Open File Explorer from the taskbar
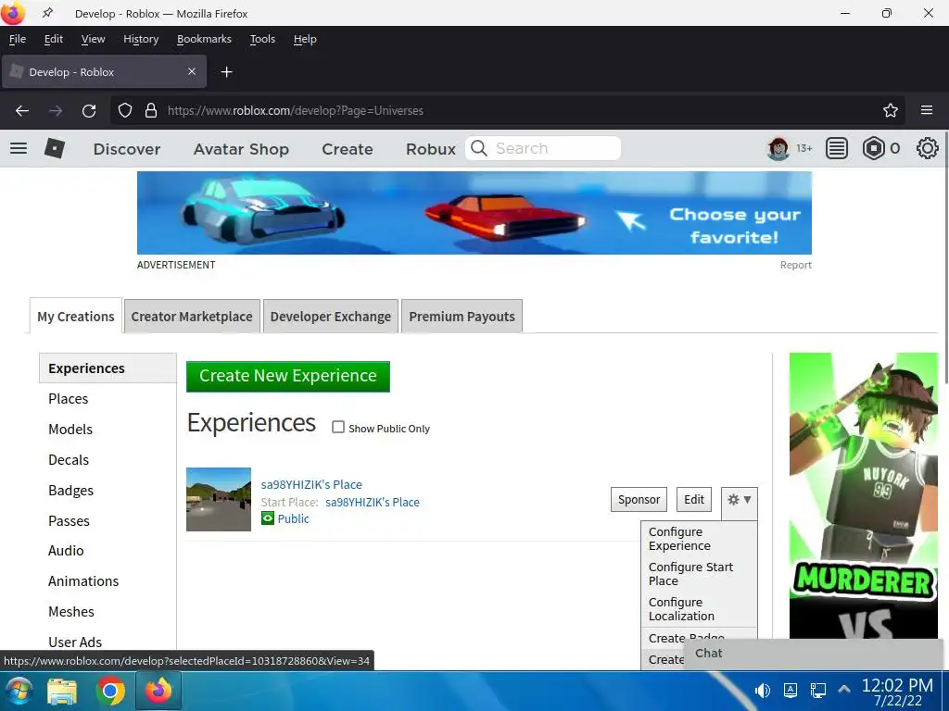949x711 pixels. pyautogui.click(x=62, y=692)
